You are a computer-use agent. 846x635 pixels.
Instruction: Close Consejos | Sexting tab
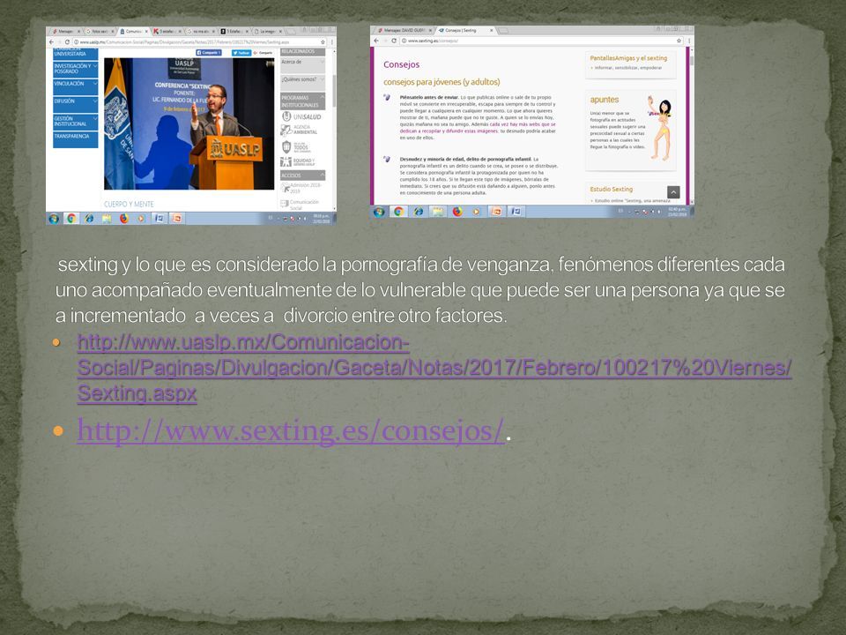(491, 31)
